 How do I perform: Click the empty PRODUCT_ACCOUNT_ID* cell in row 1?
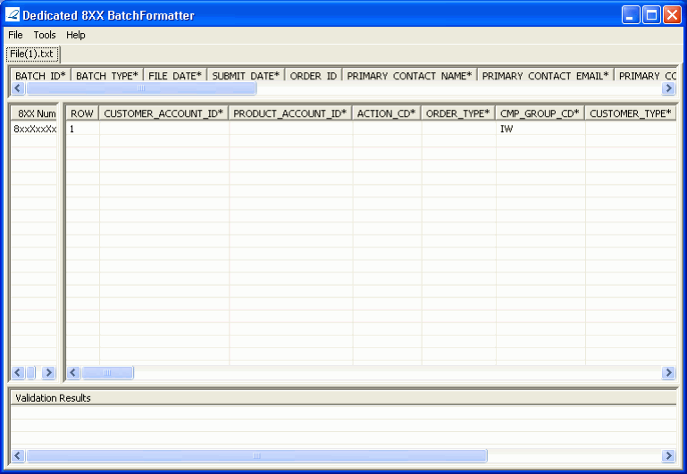click(290, 129)
